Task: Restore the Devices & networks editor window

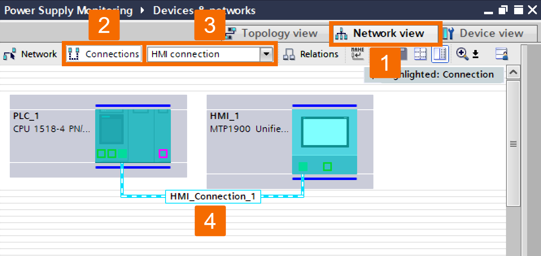Action: [x=504, y=10]
